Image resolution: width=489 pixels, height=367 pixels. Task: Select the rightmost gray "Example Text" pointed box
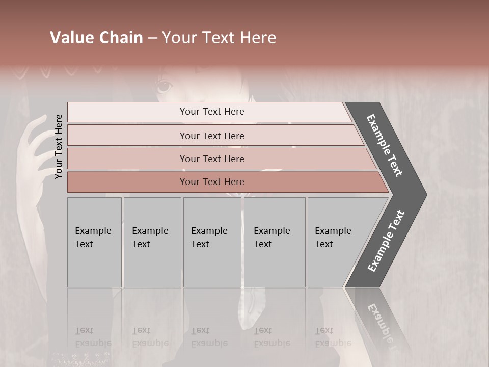point(336,242)
